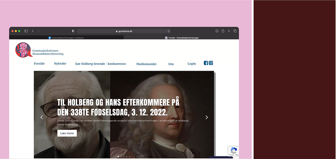The width and height of the screenshot is (336, 159).
Task: Click the Safari share icon
Action: pyautogui.click(x=223, y=31)
